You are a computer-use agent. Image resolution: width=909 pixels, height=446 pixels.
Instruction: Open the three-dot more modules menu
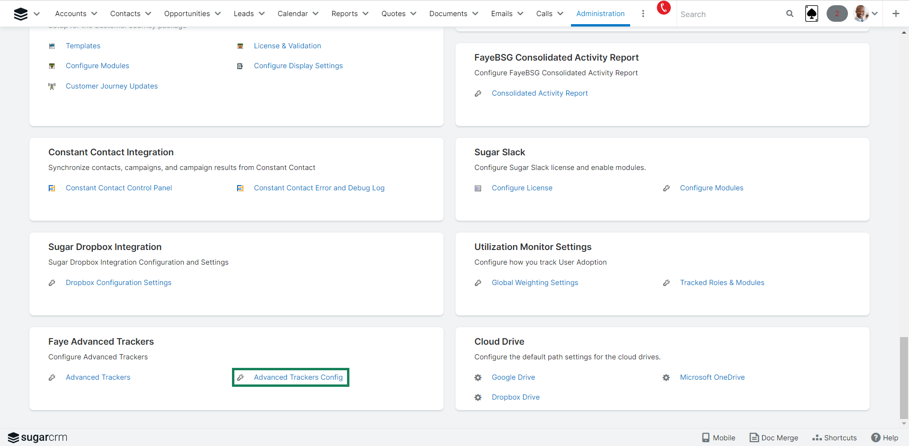click(642, 14)
